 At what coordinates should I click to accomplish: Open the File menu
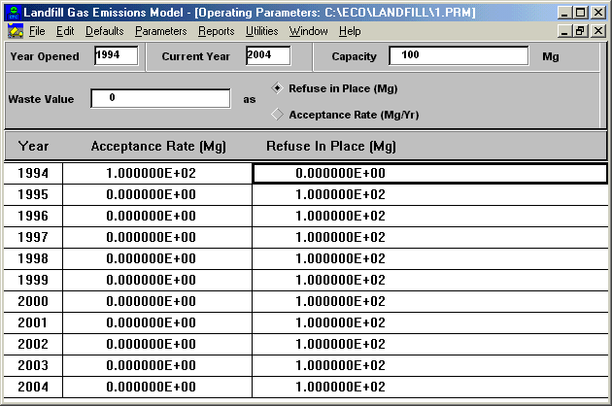pyautogui.click(x=37, y=31)
